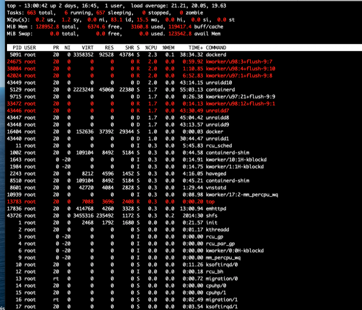Viewport: 362px width, 310px height.
Task: Click kworker/u98:12+flush-9:1 command text
Action: pos(241,104)
